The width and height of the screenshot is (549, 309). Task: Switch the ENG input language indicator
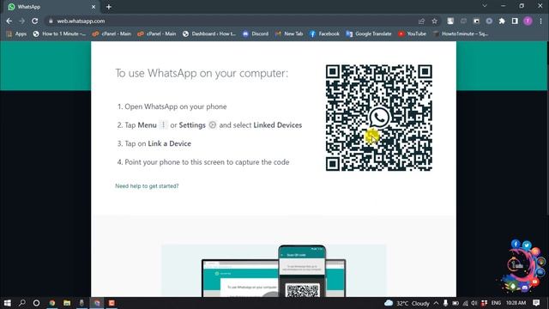click(x=496, y=303)
